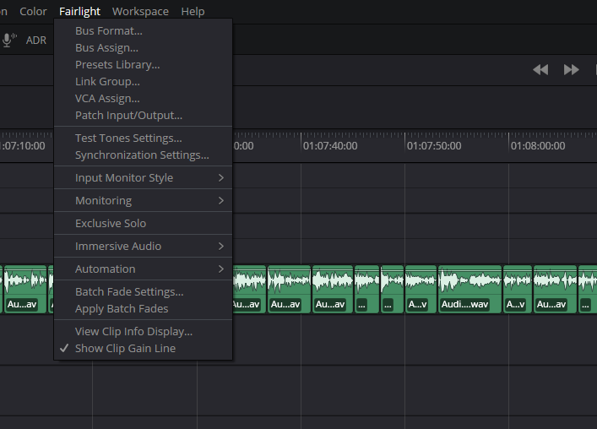Open the ADR panel
This screenshot has height=429, width=597.
(36, 40)
